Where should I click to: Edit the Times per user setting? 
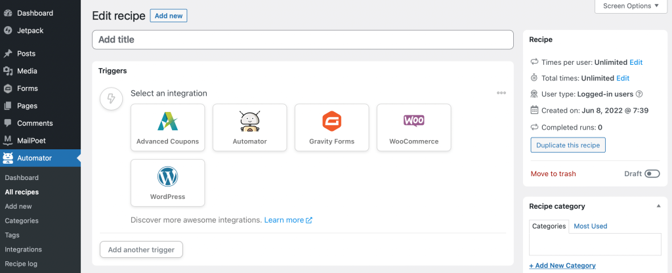point(636,62)
